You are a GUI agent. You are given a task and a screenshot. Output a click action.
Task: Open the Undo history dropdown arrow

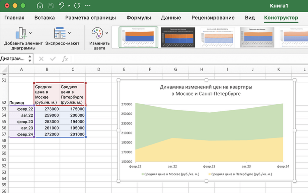pos(69,6)
